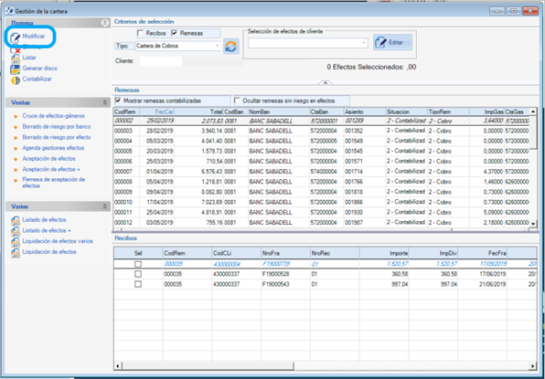545x379 pixels.
Task: Click the Contabilizar globe icon
Action: pyautogui.click(x=16, y=80)
